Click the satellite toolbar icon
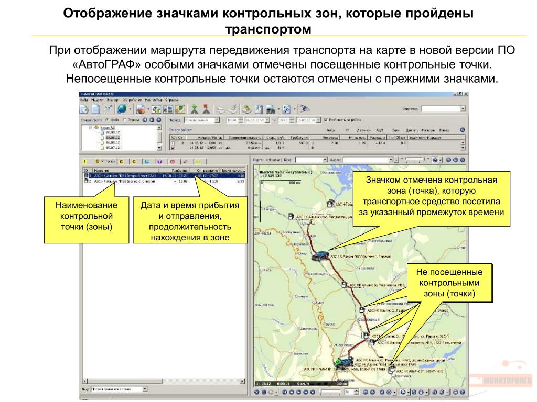 point(108,109)
